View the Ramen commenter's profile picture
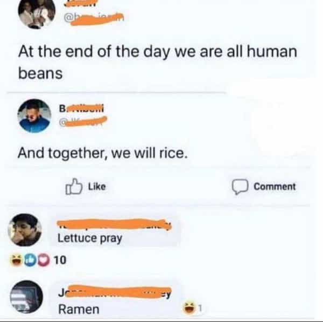Screen dimensions: 323x322 pos(26,298)
